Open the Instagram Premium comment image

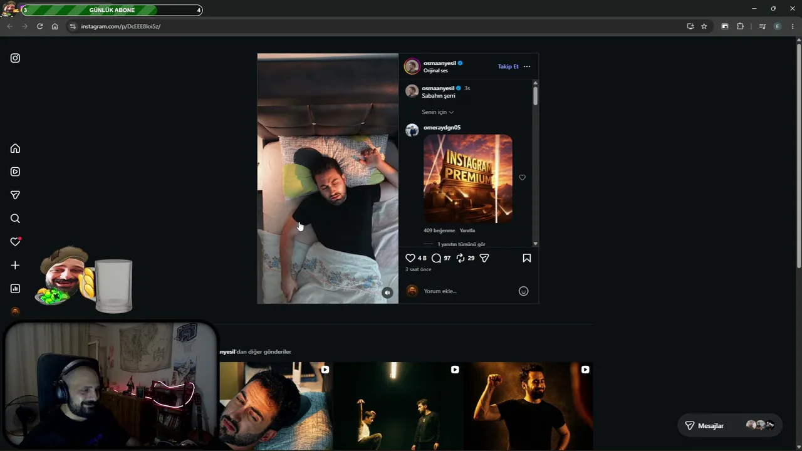click(468, 179)
